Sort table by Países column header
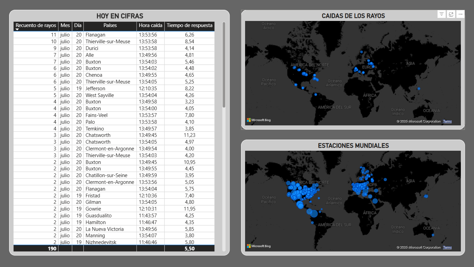This screenshot has width=474, height=267. tap(110, 25)
